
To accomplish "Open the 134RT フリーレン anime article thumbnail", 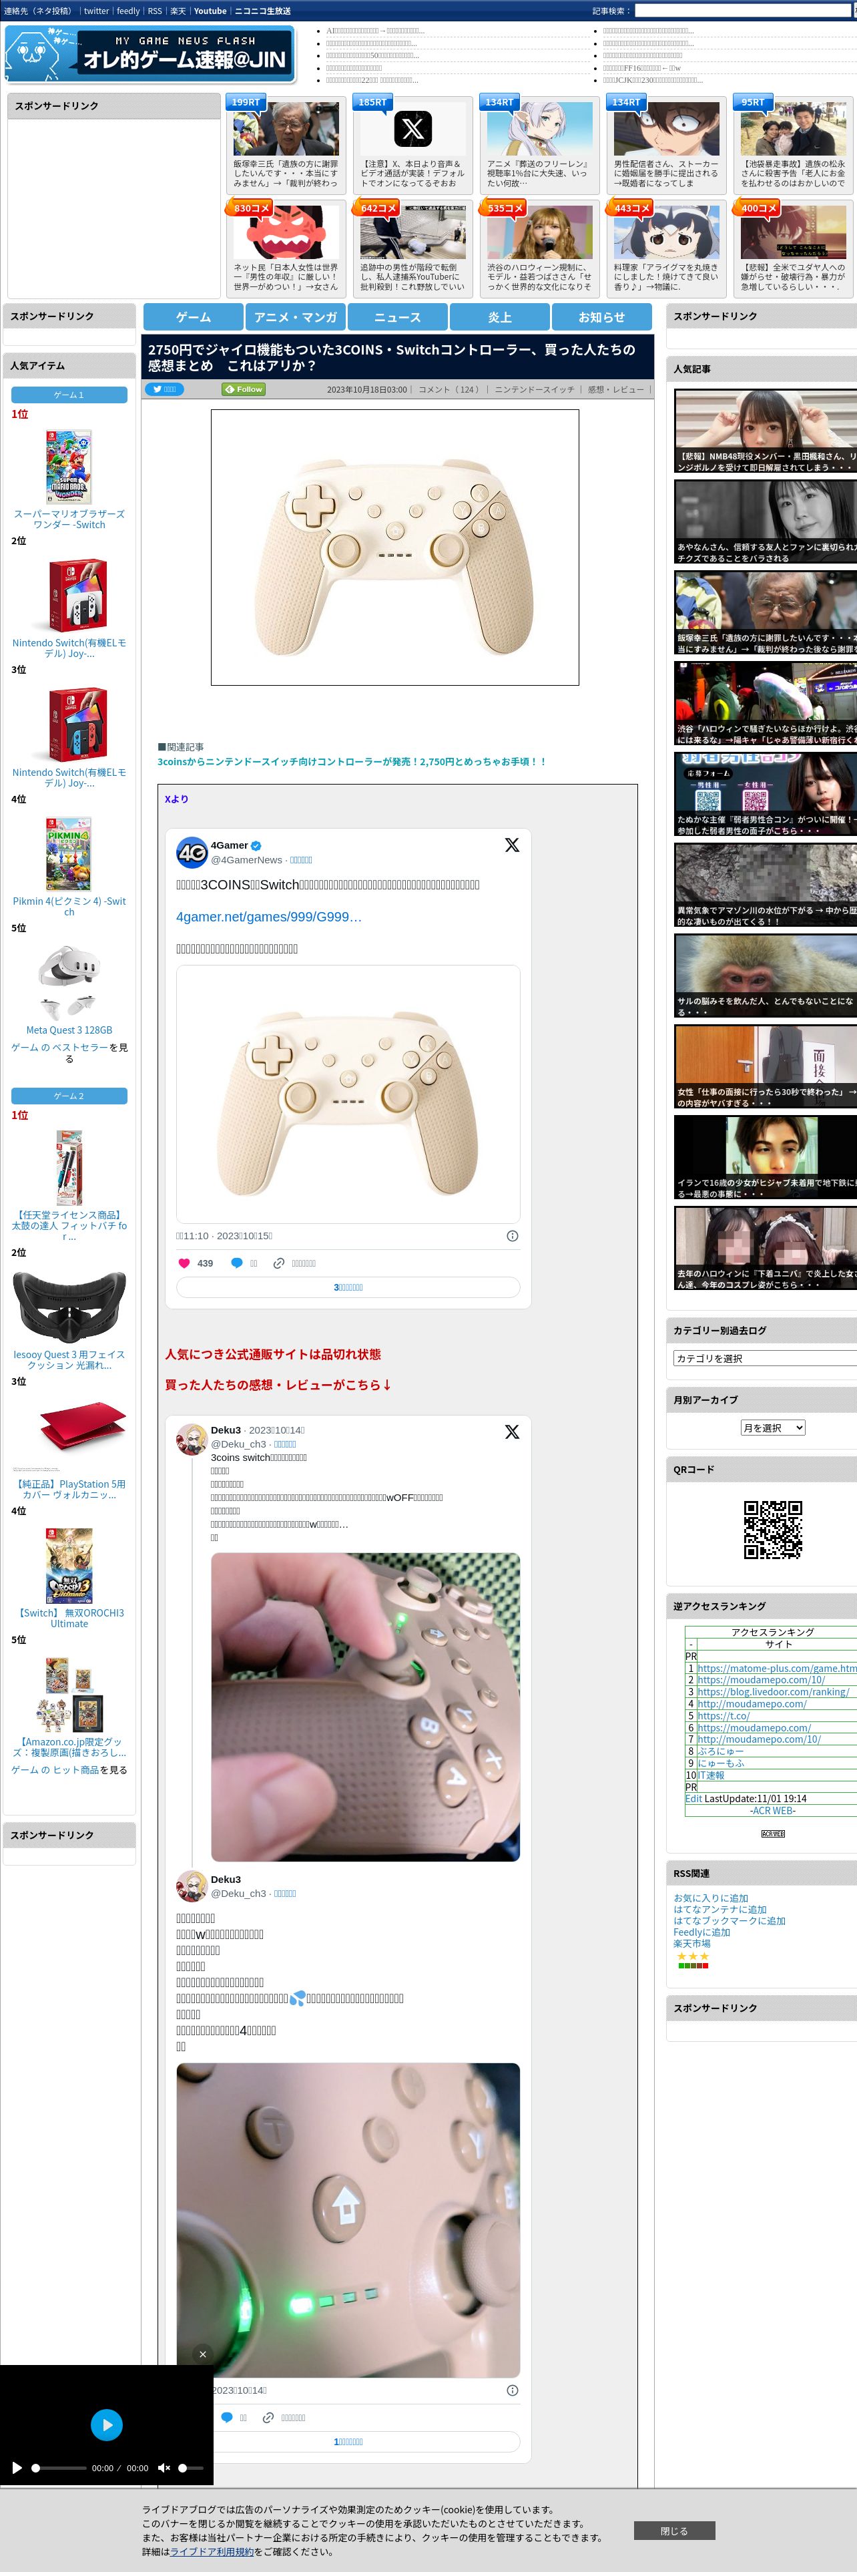I will coord(539,129).
